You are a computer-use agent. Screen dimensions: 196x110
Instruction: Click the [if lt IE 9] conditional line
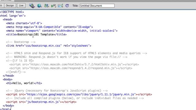click(x=20, y=61)
